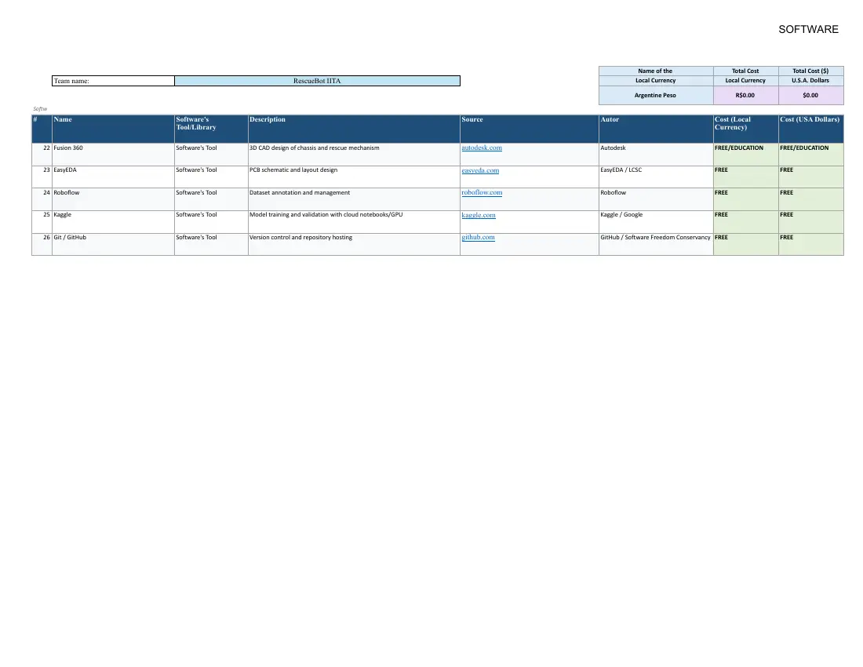Select row number 23 cell
The image size is (863, 667).
pos(42,177)
